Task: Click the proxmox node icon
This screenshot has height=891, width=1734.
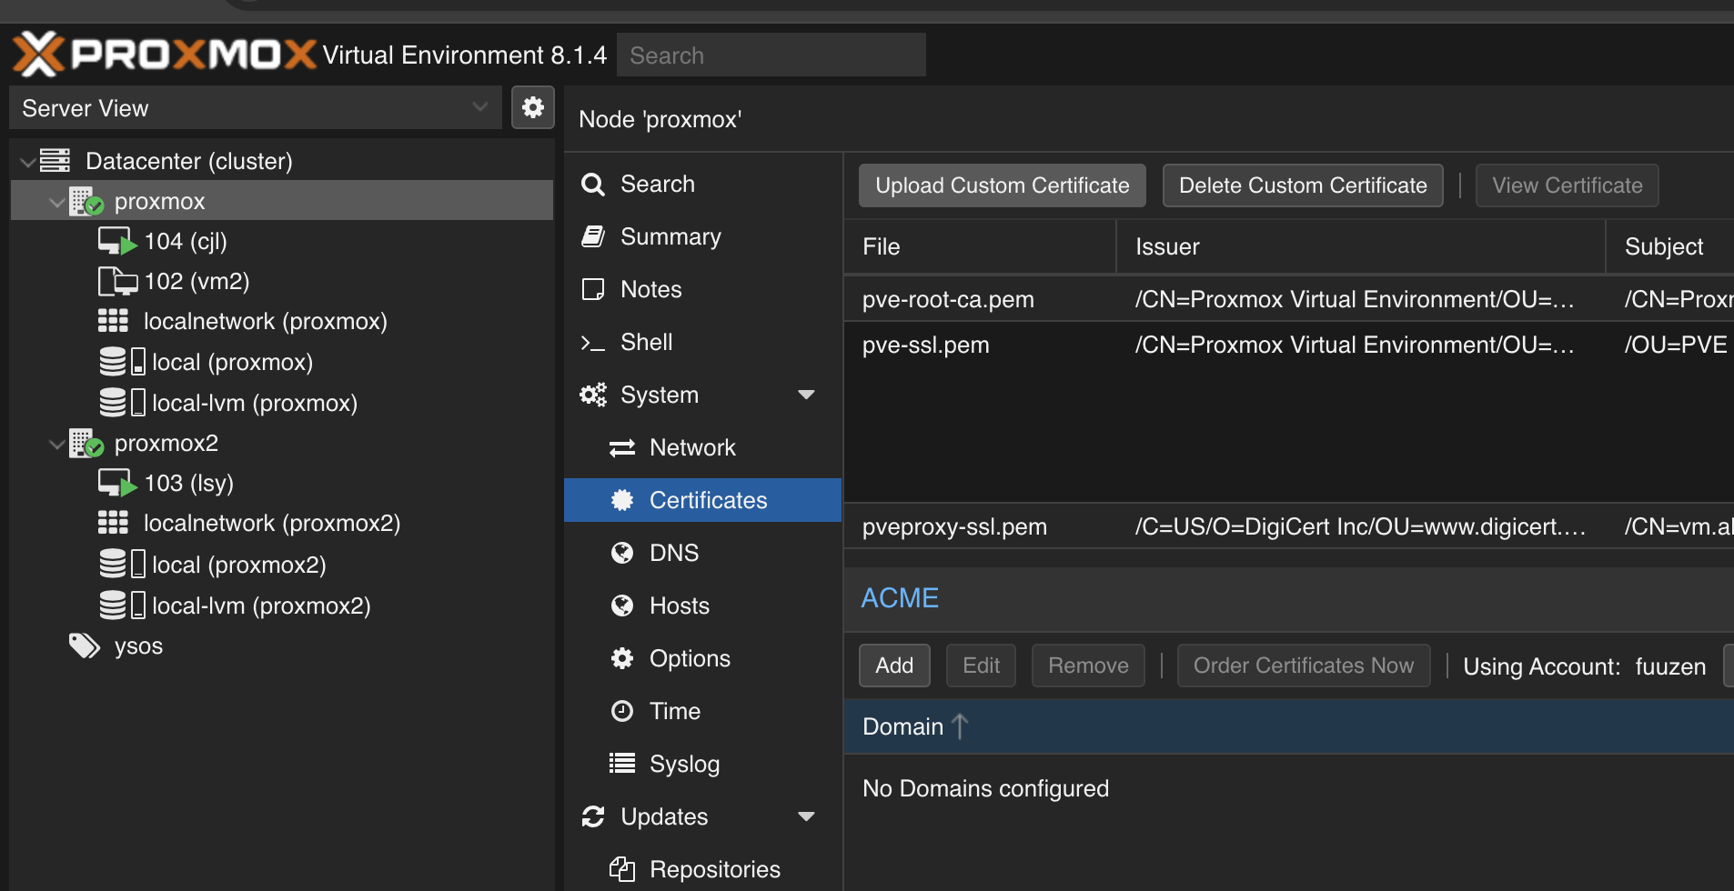Action: (86, 201)
